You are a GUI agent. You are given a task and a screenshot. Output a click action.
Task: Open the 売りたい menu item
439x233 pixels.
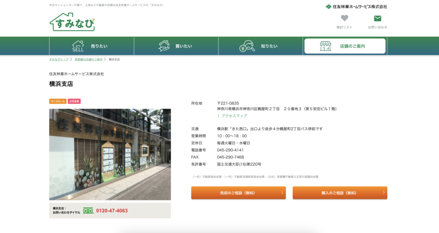point(99,46)
